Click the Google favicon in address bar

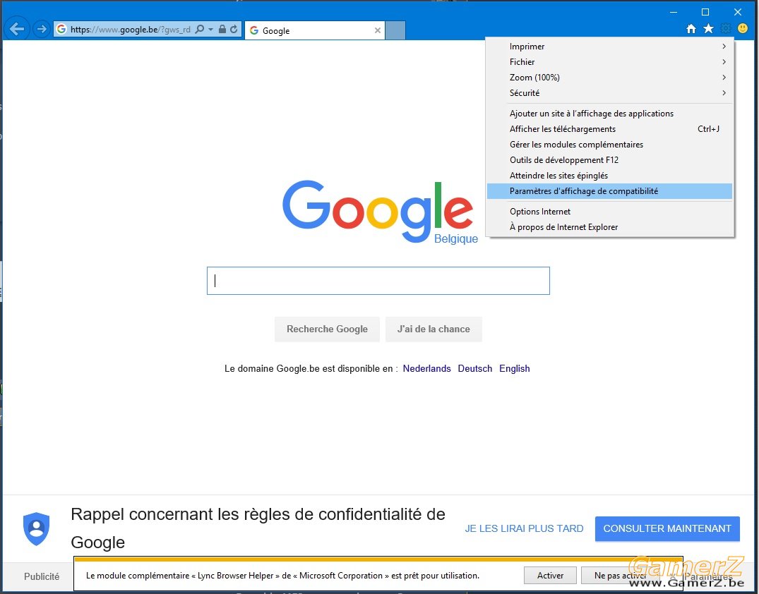click(61, 29)
